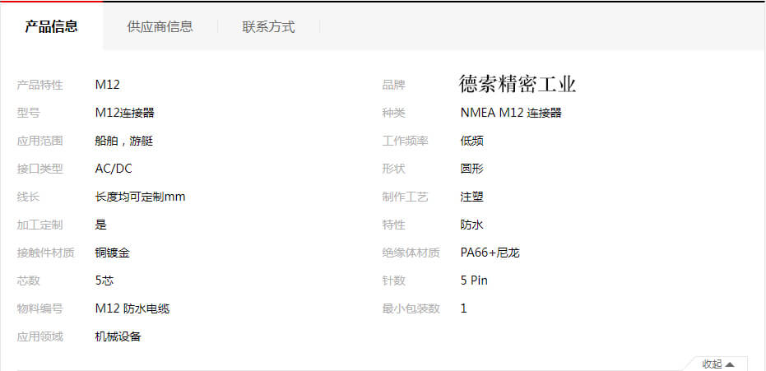Click the M12连接器 model value

(125, 113)
